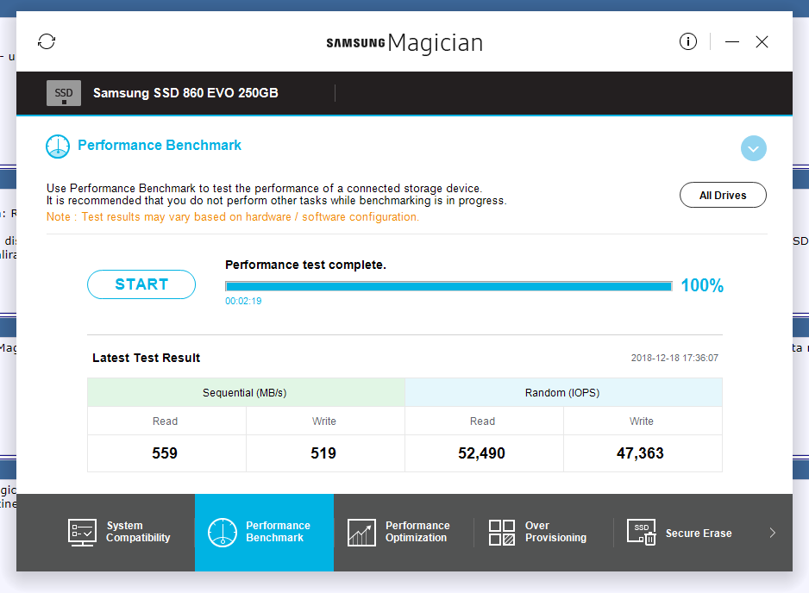Select the Over Provisioning tab
Screen dimensions: 809x593
[x=555, y=532]
